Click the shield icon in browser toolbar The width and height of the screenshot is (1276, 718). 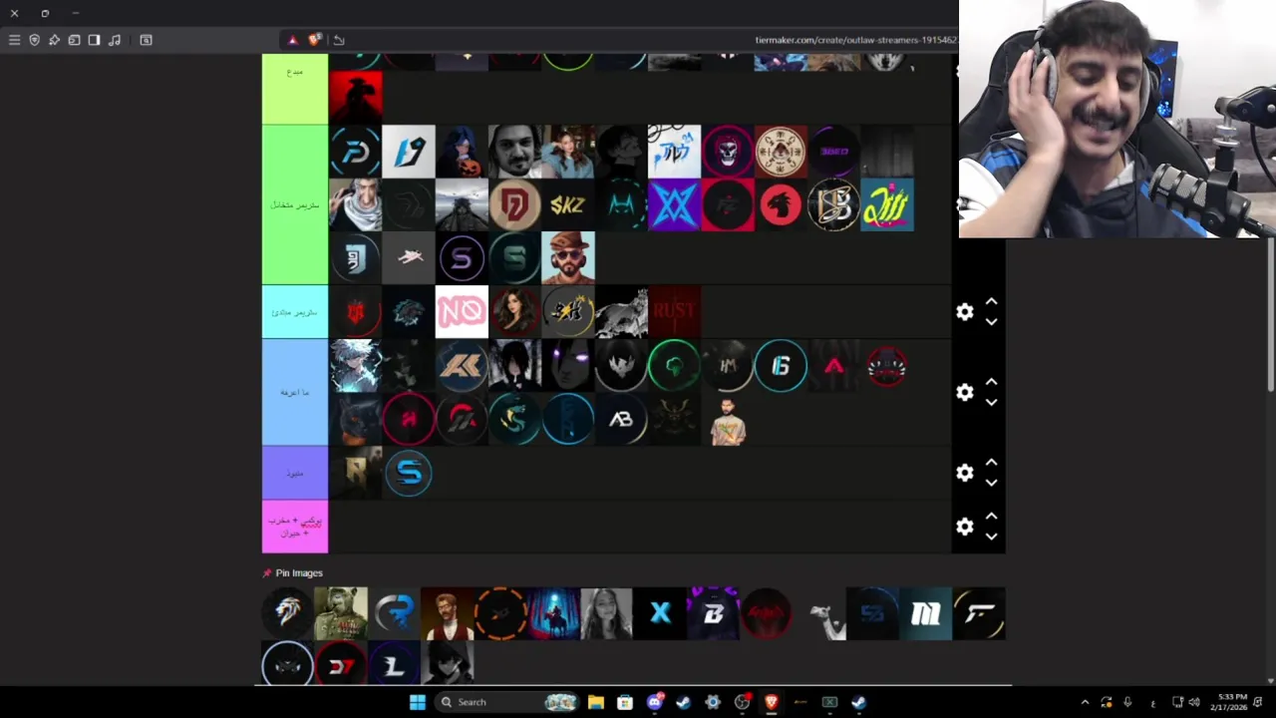tap(34, 40)
